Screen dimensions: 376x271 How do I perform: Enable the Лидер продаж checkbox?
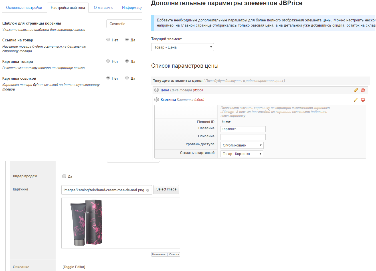(x=64, y=176)
